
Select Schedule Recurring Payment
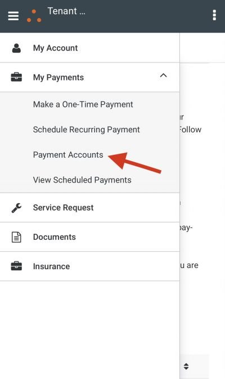pyautogui.click(x=87, y=130)
